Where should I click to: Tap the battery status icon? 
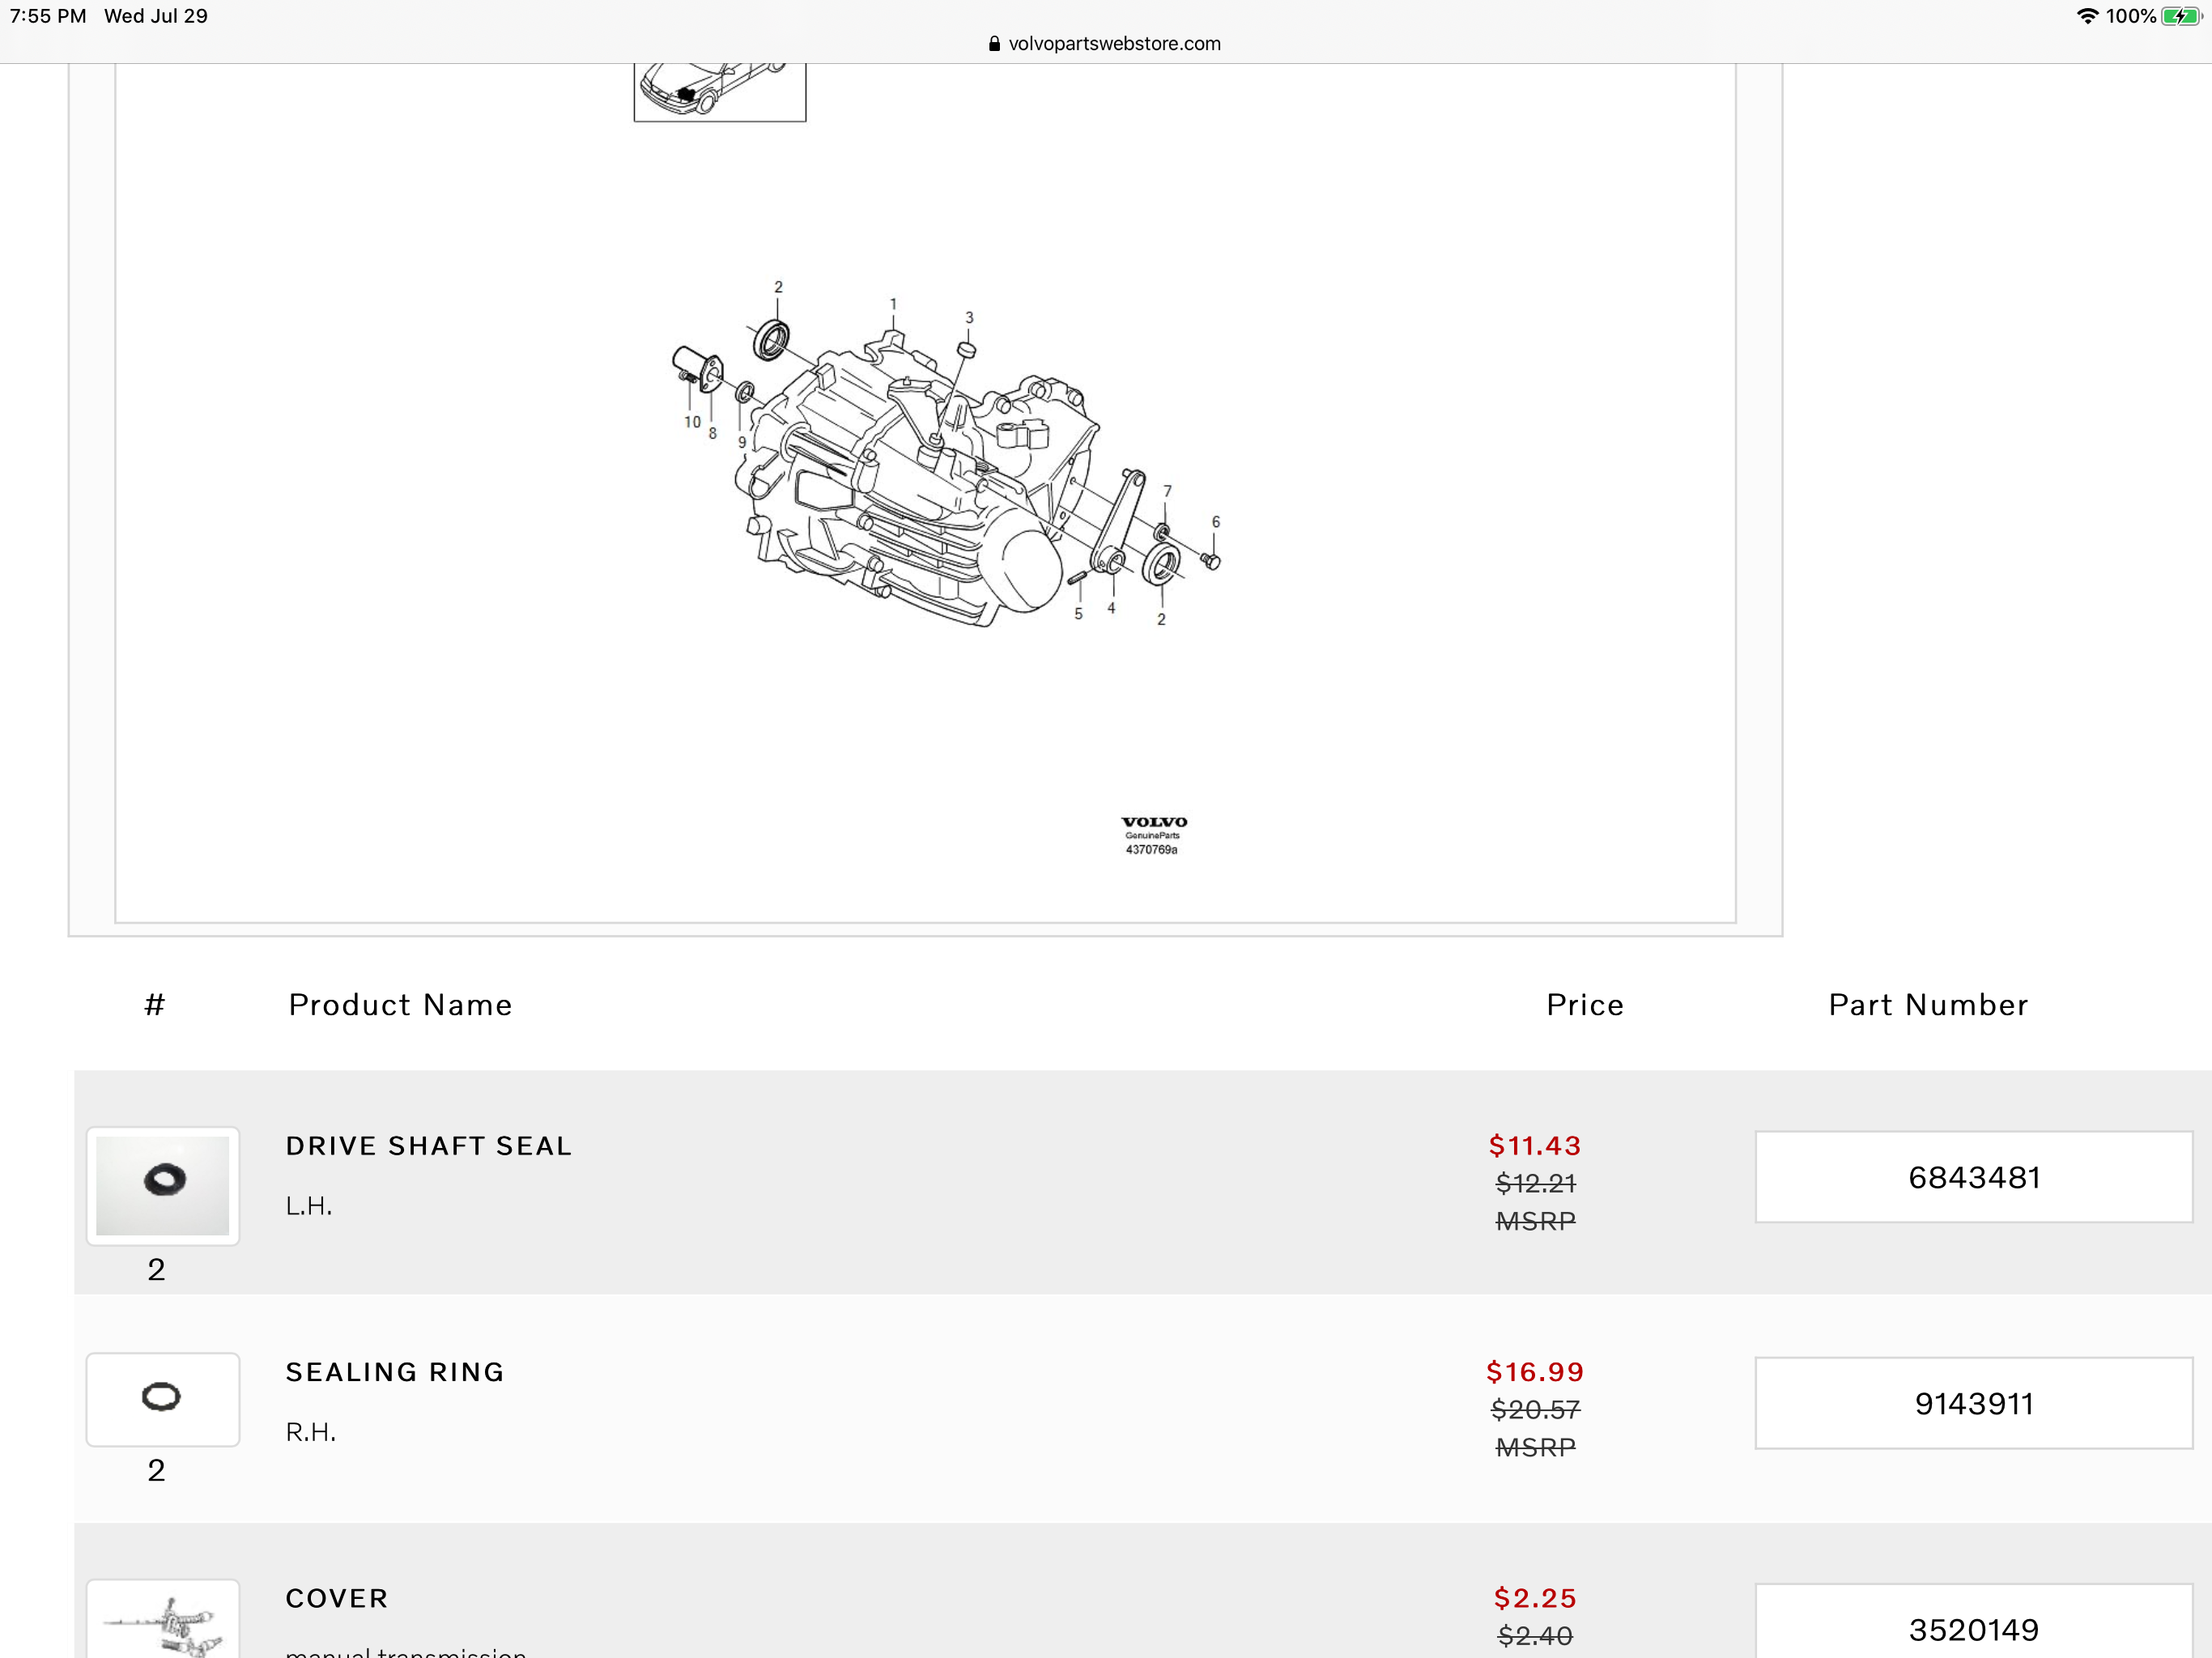coord(2181,16)
